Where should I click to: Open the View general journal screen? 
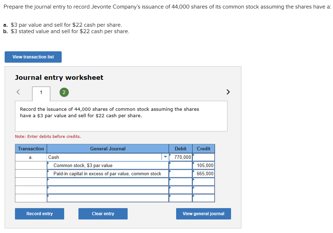[x=203, y=214]
